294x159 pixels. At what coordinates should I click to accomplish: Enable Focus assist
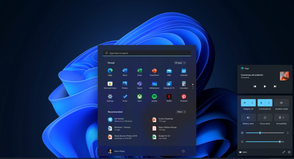click(265, 117)
